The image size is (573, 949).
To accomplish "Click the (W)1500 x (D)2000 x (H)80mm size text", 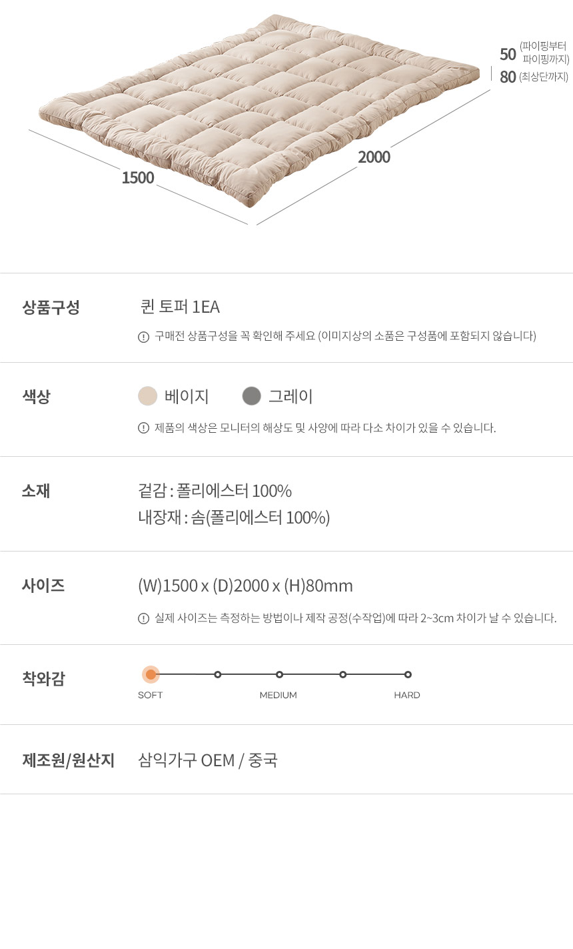I will (x=245, y=586).
